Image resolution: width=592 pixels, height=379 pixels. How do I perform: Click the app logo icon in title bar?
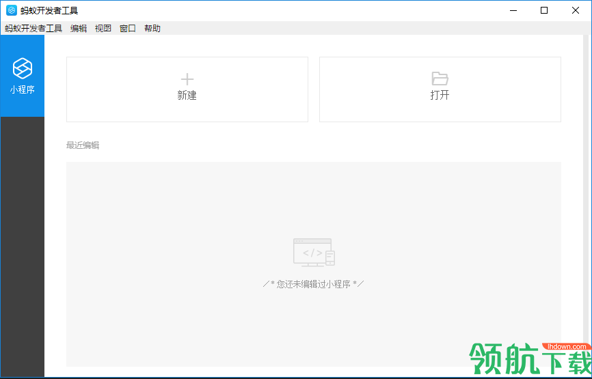click(x=12, y=10)
